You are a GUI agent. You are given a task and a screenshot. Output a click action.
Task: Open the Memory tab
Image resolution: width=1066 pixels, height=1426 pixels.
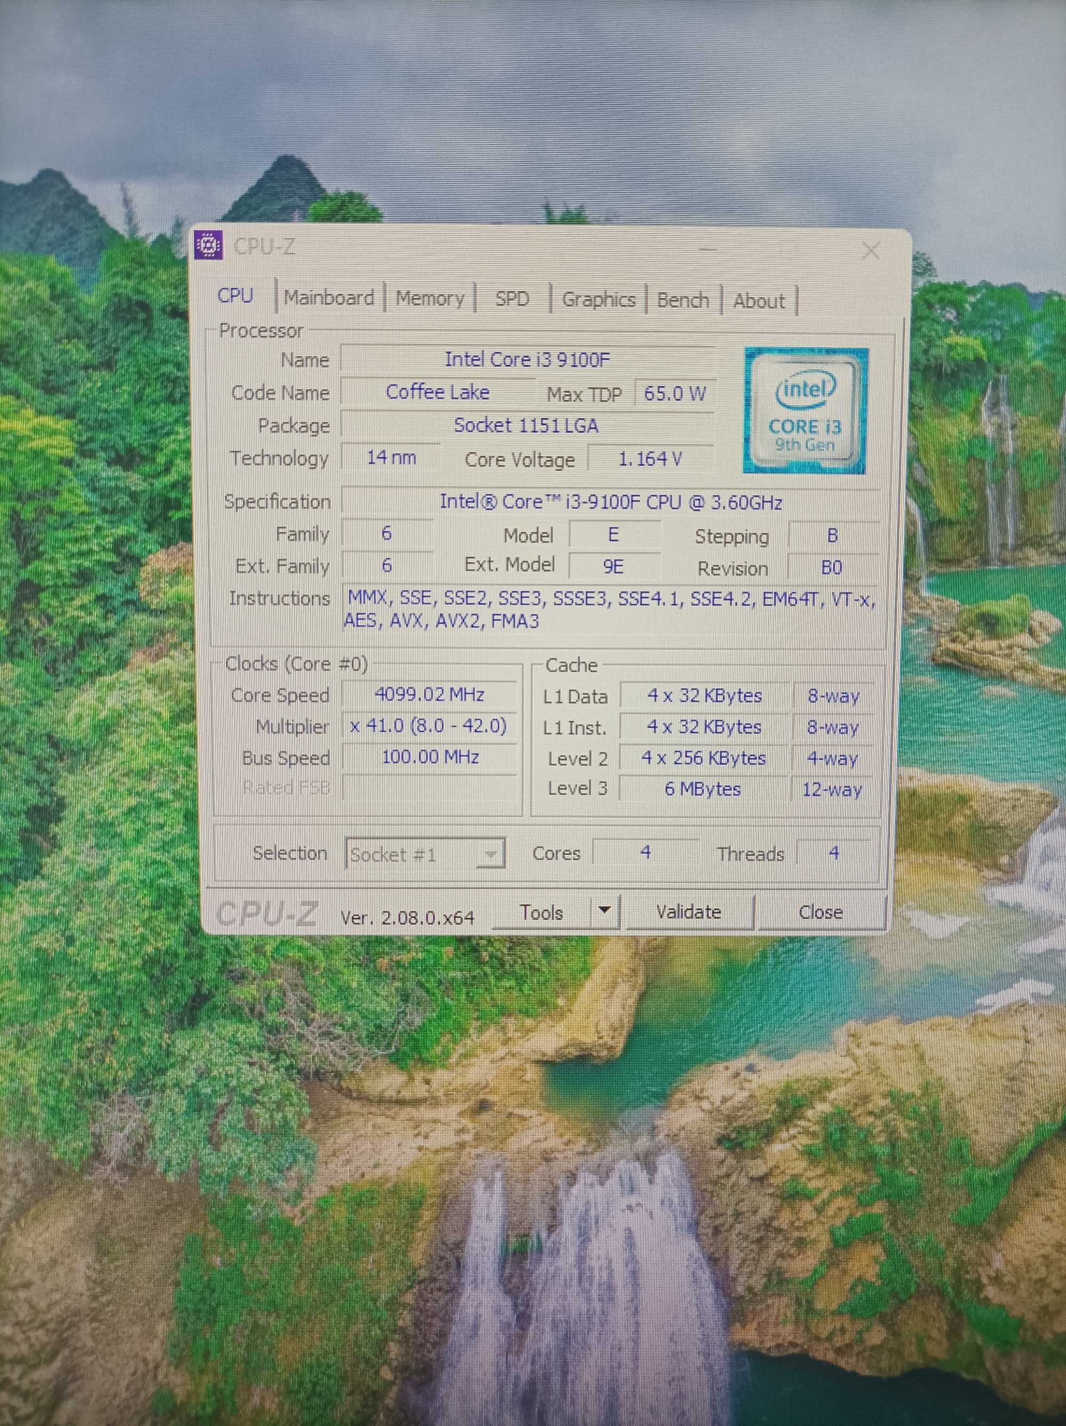coord(430,299)
